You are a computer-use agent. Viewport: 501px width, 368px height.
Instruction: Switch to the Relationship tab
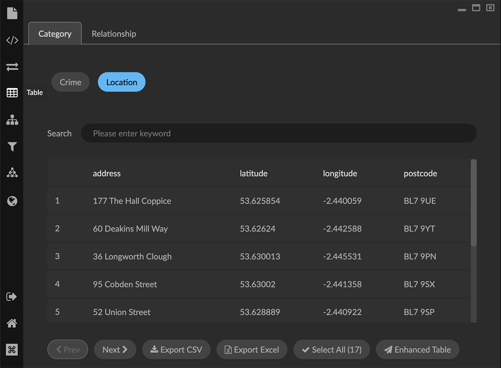(113, 34)
